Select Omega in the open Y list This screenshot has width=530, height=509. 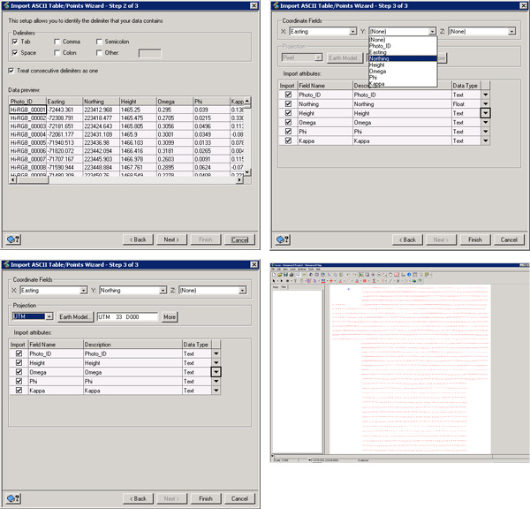pyautogui.click(x=403, y=72)
